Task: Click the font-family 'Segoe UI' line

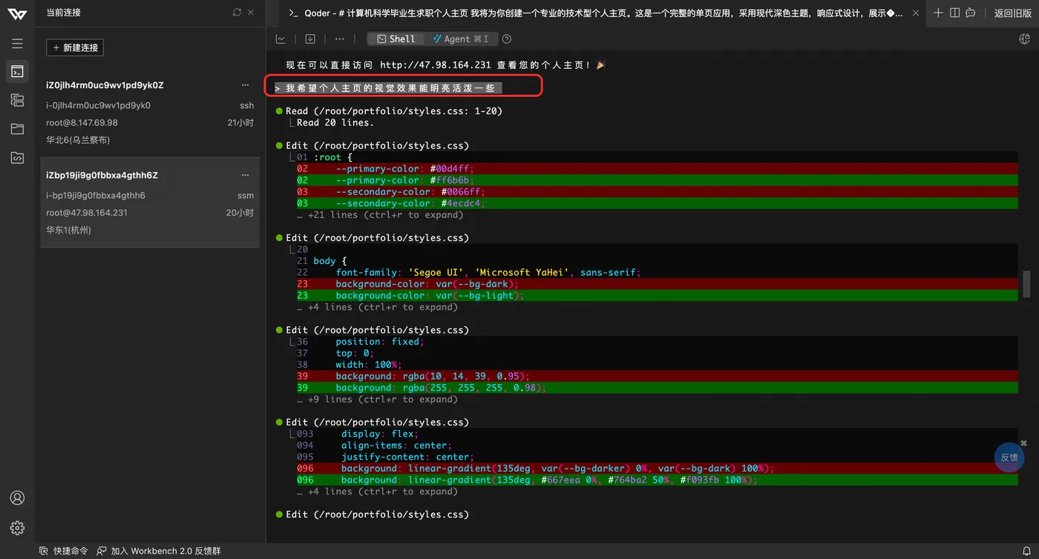Action: pyautogui.click(x=657, y=273)
